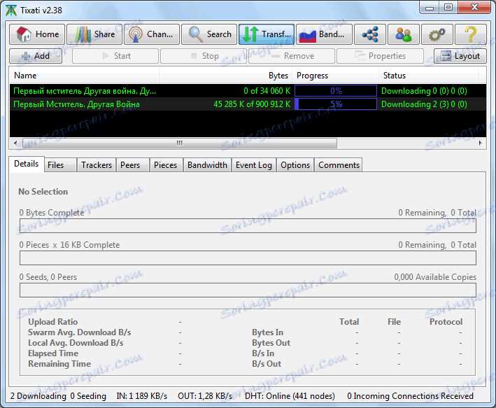
Task: Click the Tixati logo in title bar
Action: coord(11,10)
